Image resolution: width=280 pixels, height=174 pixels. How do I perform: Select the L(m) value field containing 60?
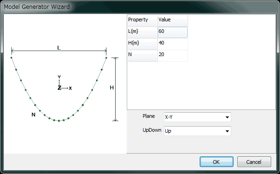pos(173,32)
